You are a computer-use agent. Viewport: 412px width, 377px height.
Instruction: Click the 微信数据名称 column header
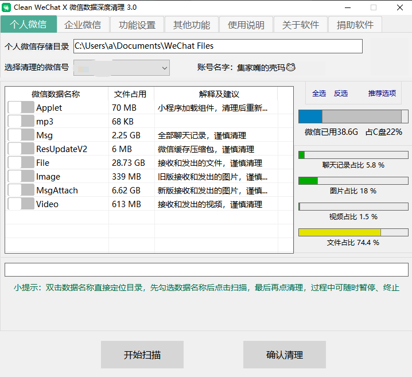tap(56, 94)
